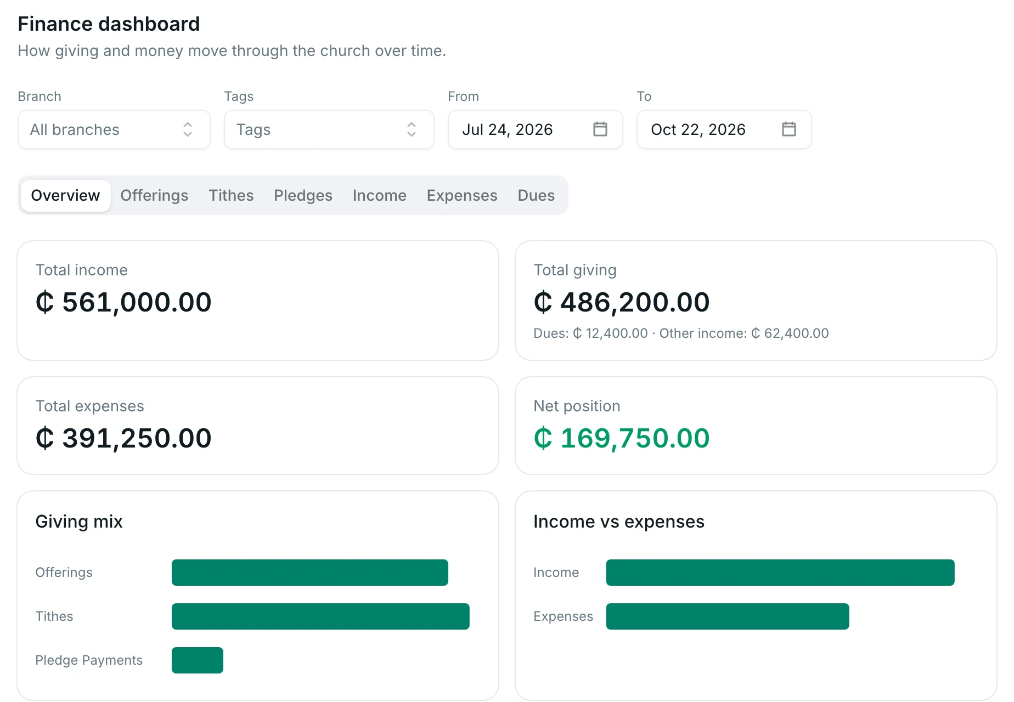Click the ₵ 391,250.00 total expenses value
The height and width of the screenshot is (702, 1014).
(123, 438)
